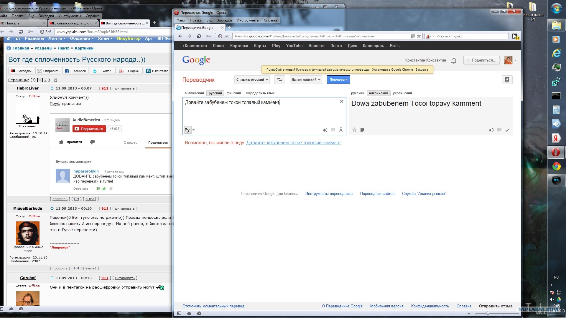Open Calculator from taskbar

coord(556,110)
